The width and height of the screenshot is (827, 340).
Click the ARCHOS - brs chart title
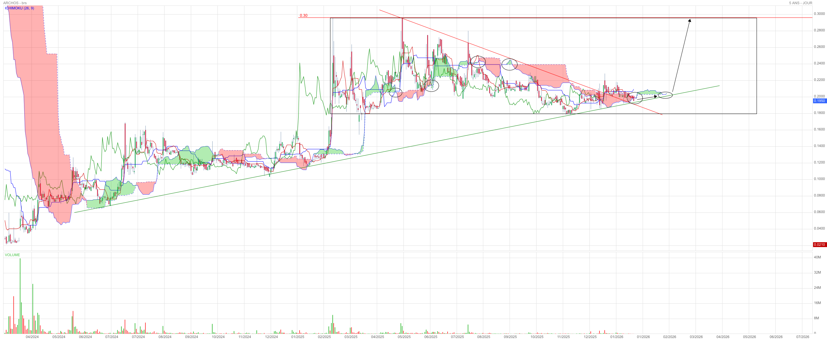click(15, 3)
